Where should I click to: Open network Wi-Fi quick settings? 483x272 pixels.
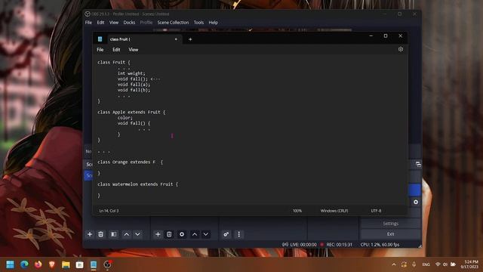438,264
